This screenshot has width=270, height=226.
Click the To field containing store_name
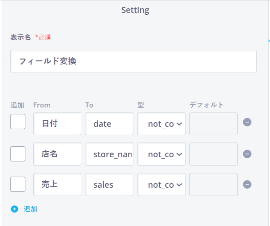pos(109,154)
